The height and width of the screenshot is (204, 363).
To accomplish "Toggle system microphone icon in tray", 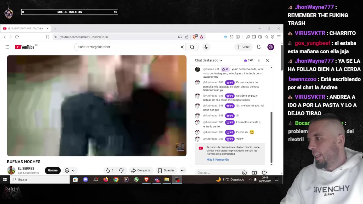I will (256, 179).
